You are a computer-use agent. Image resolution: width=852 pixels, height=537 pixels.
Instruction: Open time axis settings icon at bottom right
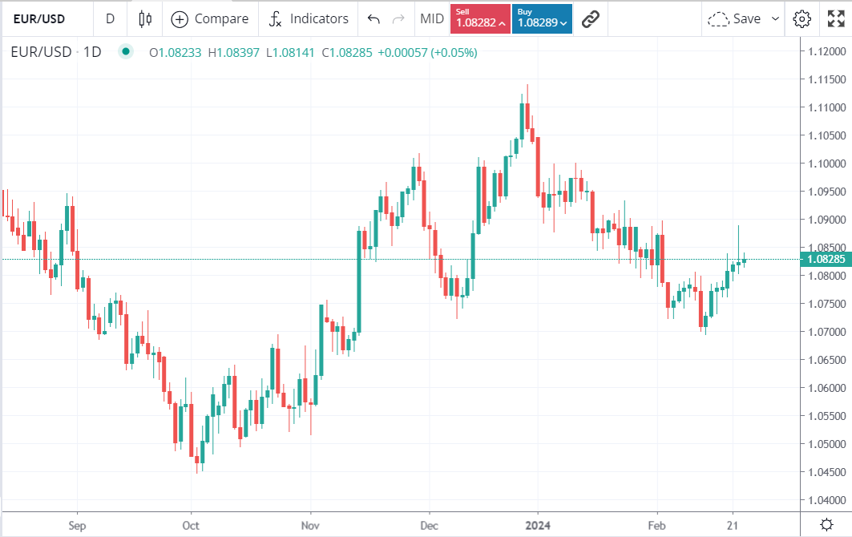(x=826, y=524)
